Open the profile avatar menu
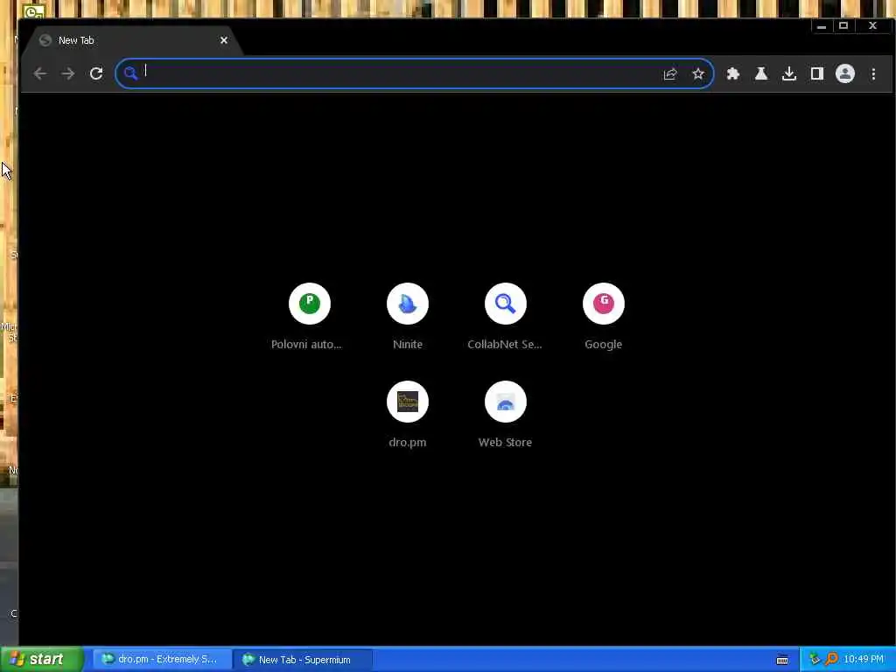Viewport: 896px width, 672px height. pos(845,73)
